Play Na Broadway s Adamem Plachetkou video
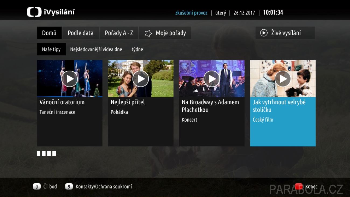350x197 pixels. coord(212,79)
